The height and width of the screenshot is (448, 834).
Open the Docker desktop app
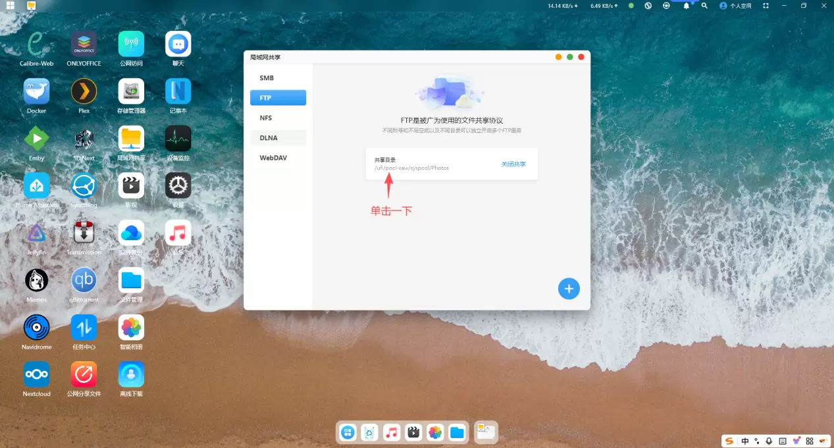point(36,91)
